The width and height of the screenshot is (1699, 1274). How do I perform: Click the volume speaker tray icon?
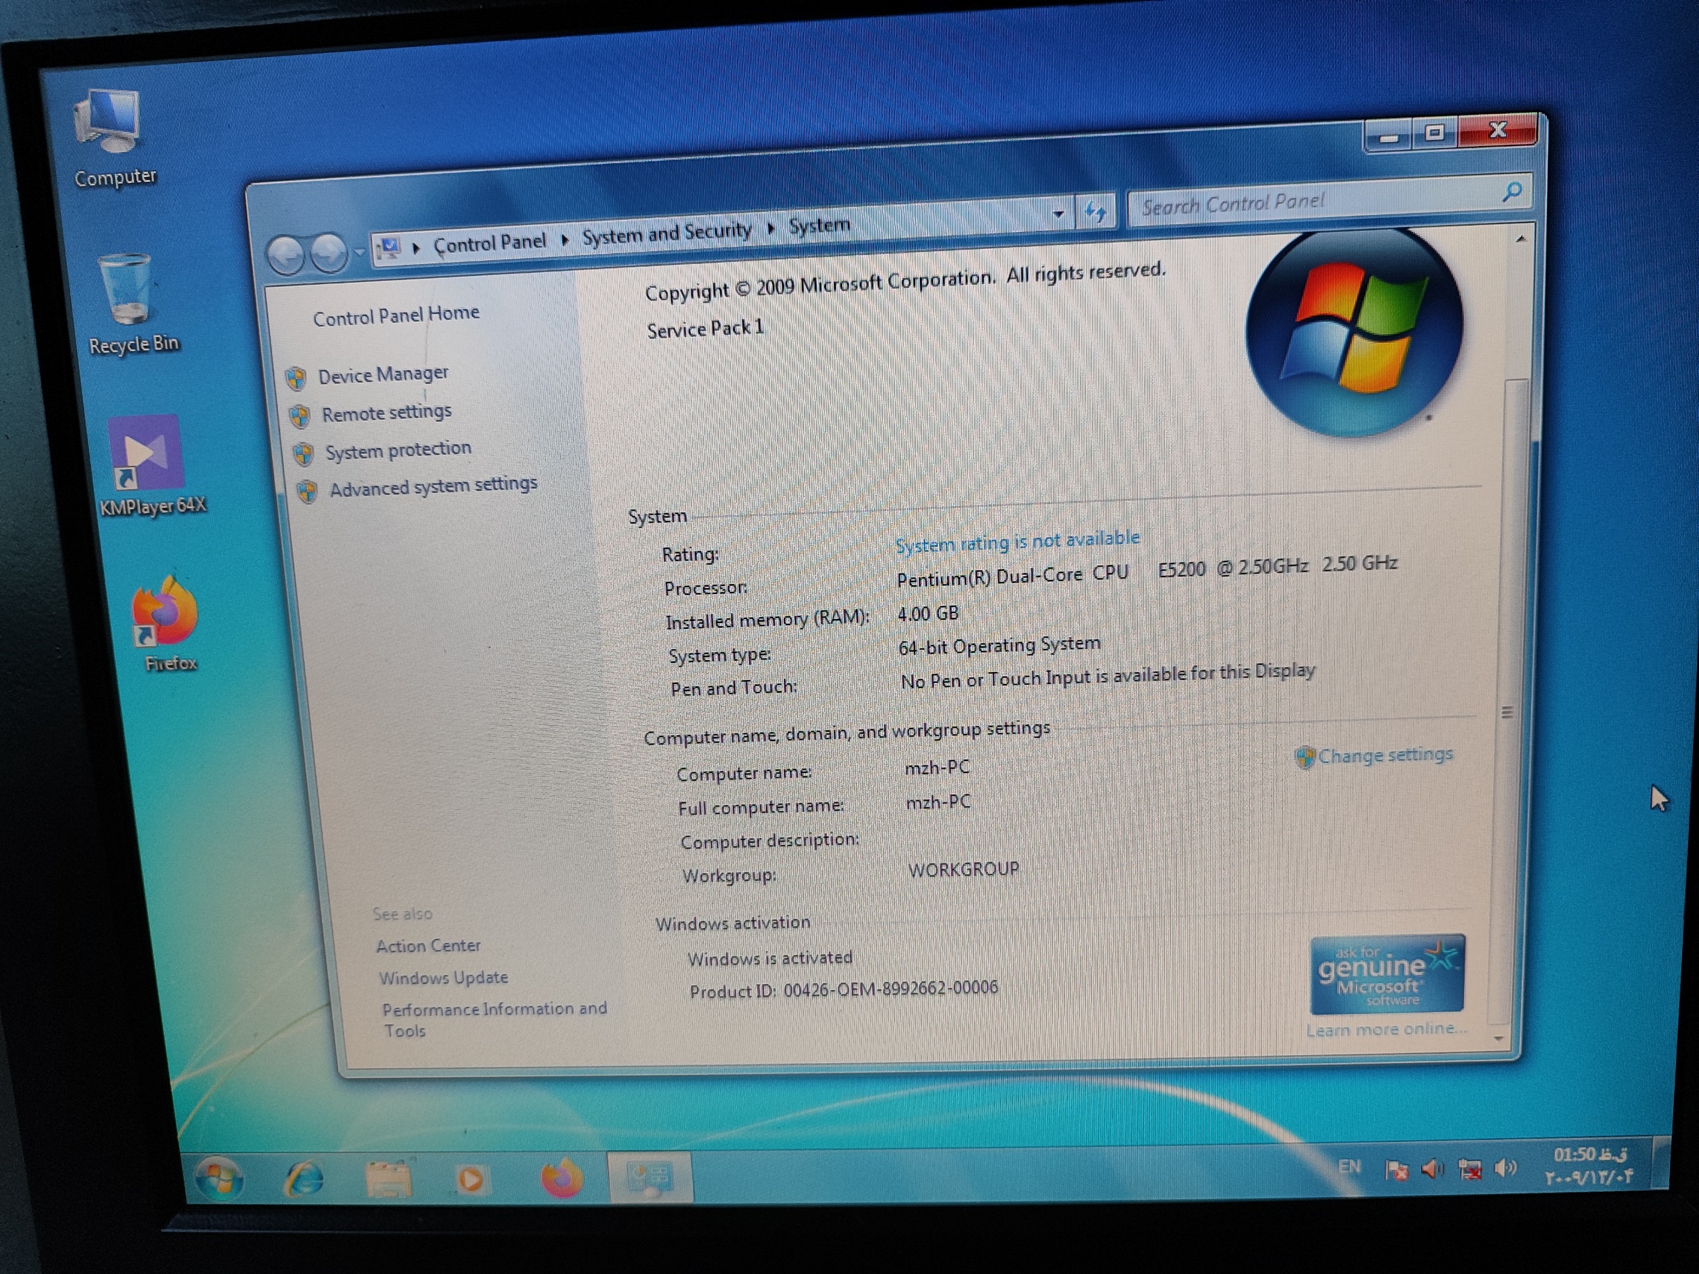(1505, 1168)
